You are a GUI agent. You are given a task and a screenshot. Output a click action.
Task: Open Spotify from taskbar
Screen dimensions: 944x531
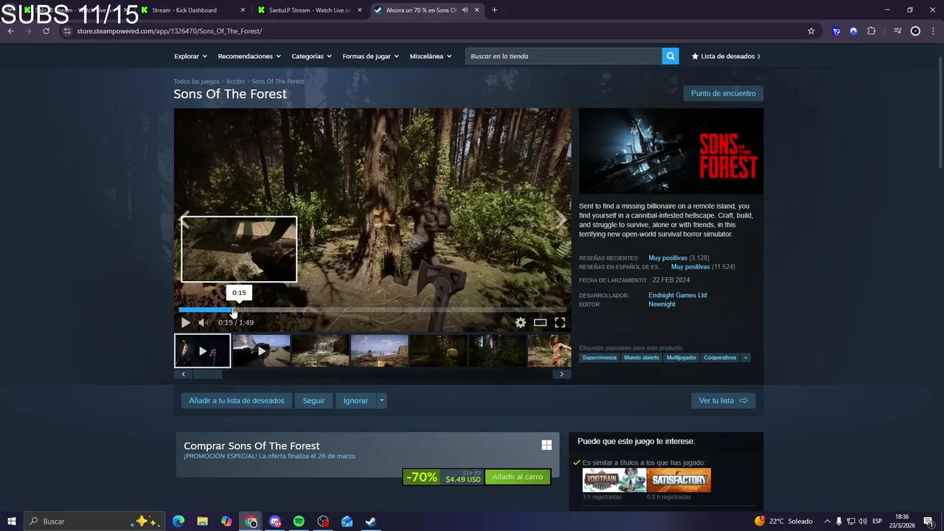point(299,521)
